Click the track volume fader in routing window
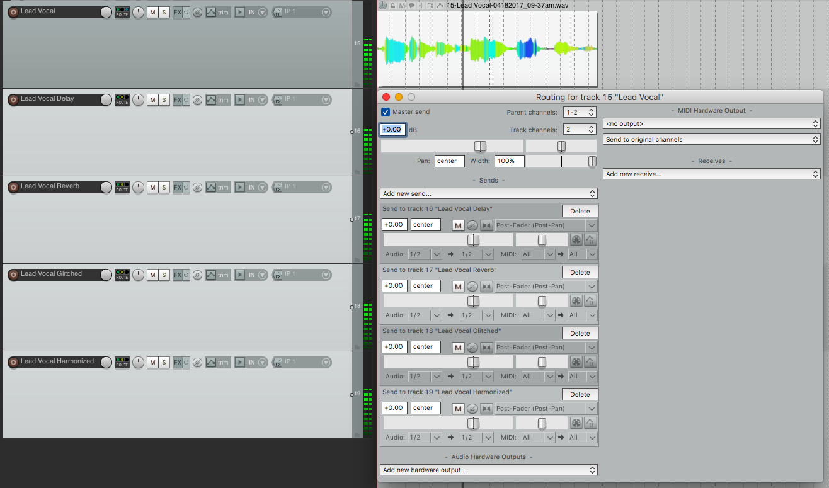 tap(480, 146)
